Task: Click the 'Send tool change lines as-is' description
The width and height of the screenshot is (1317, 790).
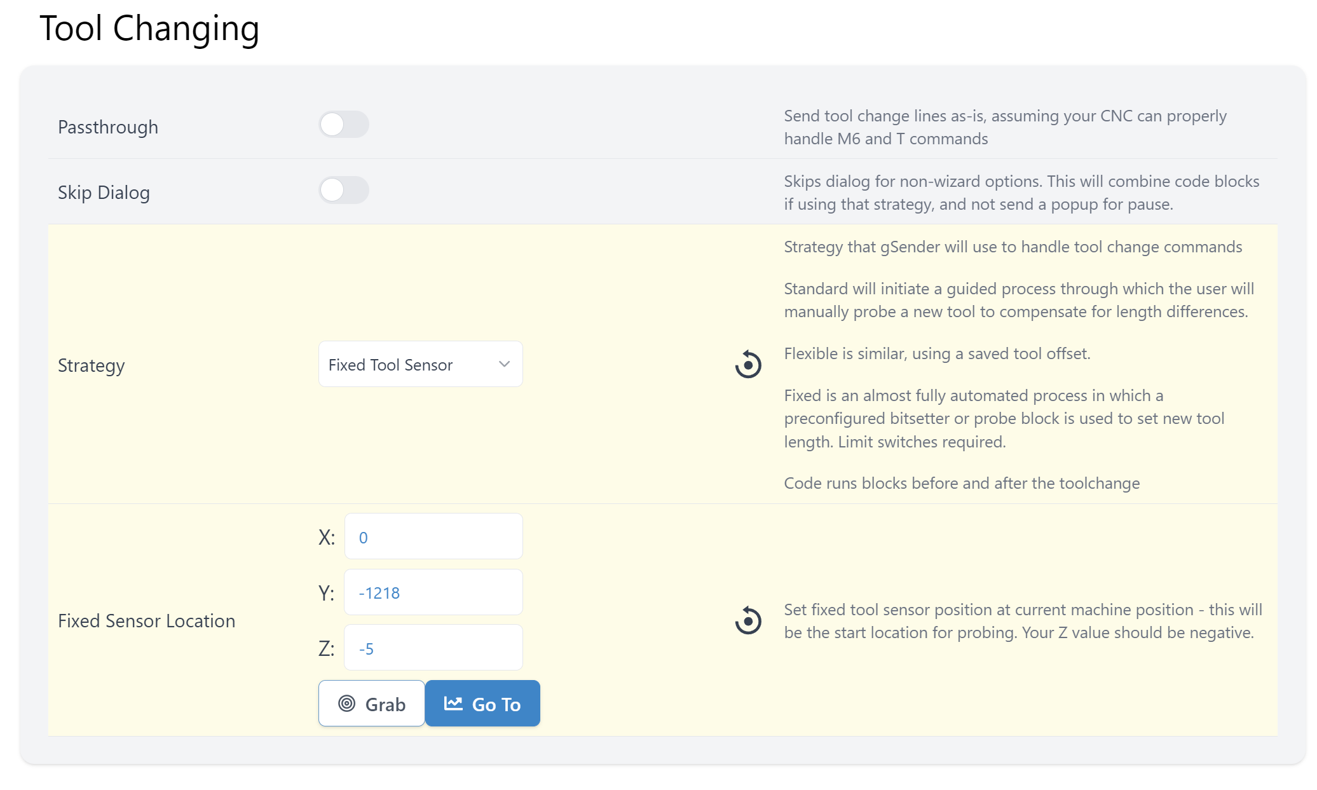Action: [1006, 127]
